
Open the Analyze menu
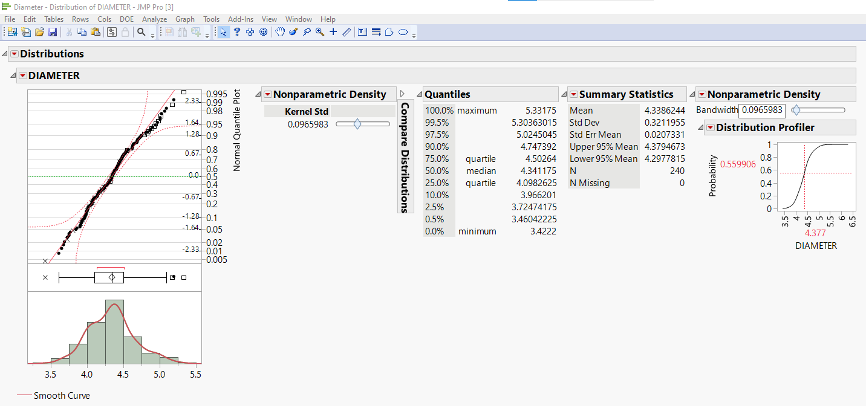coord(154,19)
